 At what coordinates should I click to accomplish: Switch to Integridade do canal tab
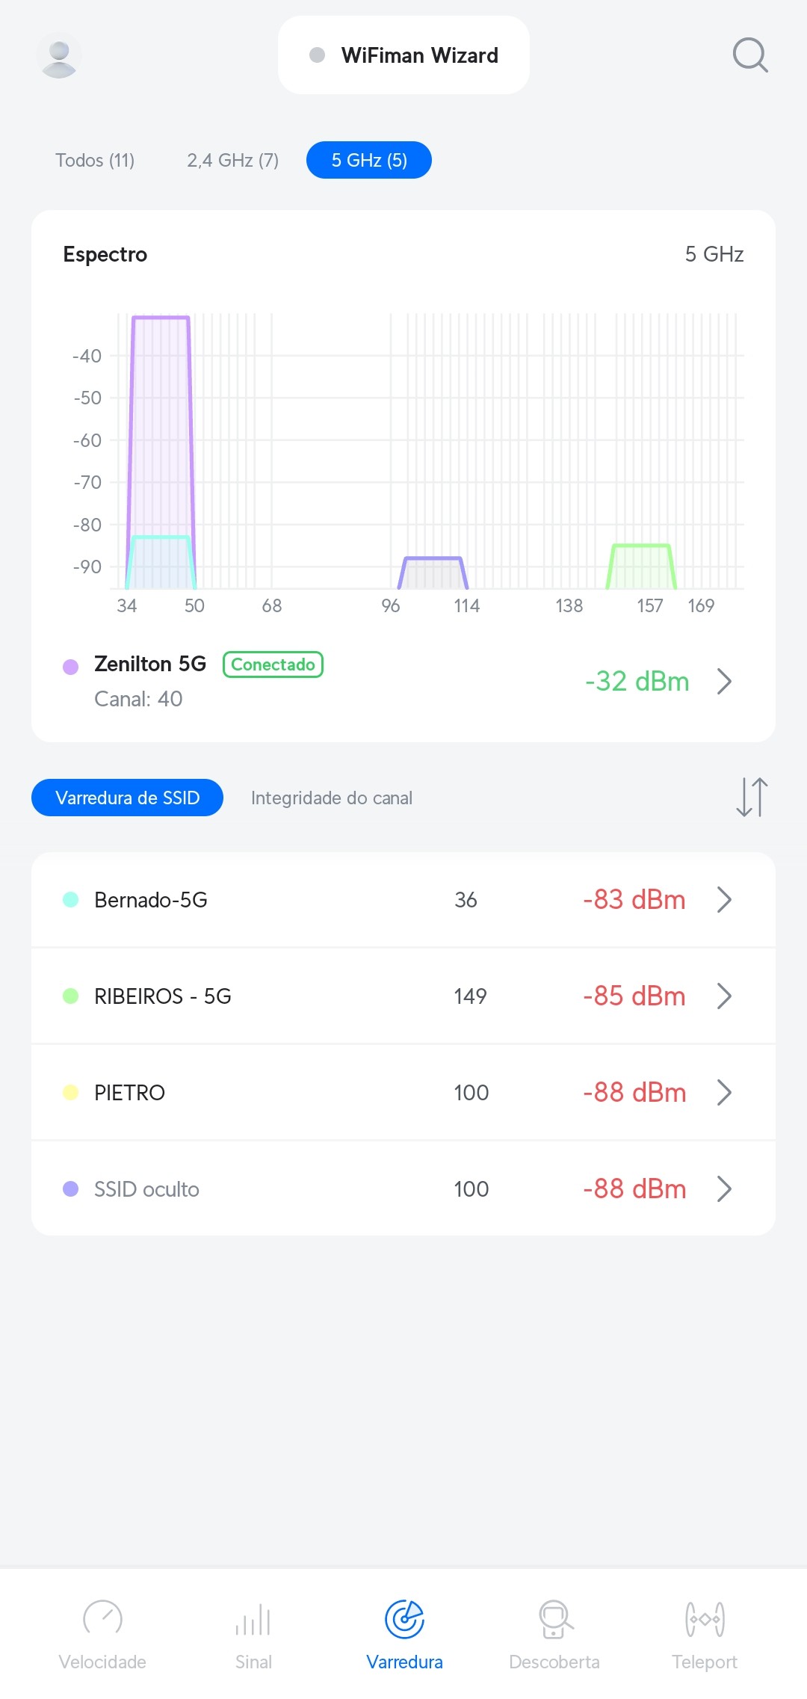tap(331, 798)
